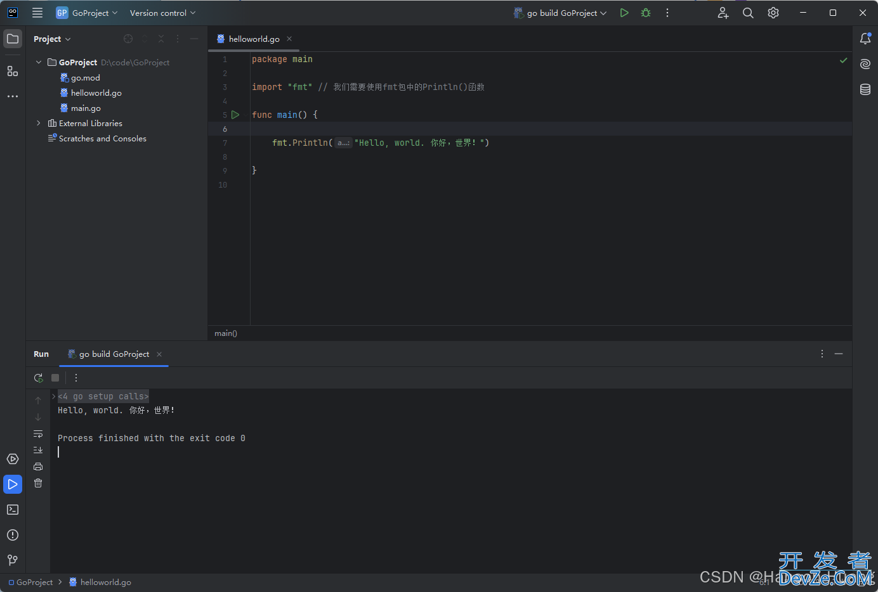The image size is (878, 592).
Task: Go up the stack trace arrow
Action: 38,401
